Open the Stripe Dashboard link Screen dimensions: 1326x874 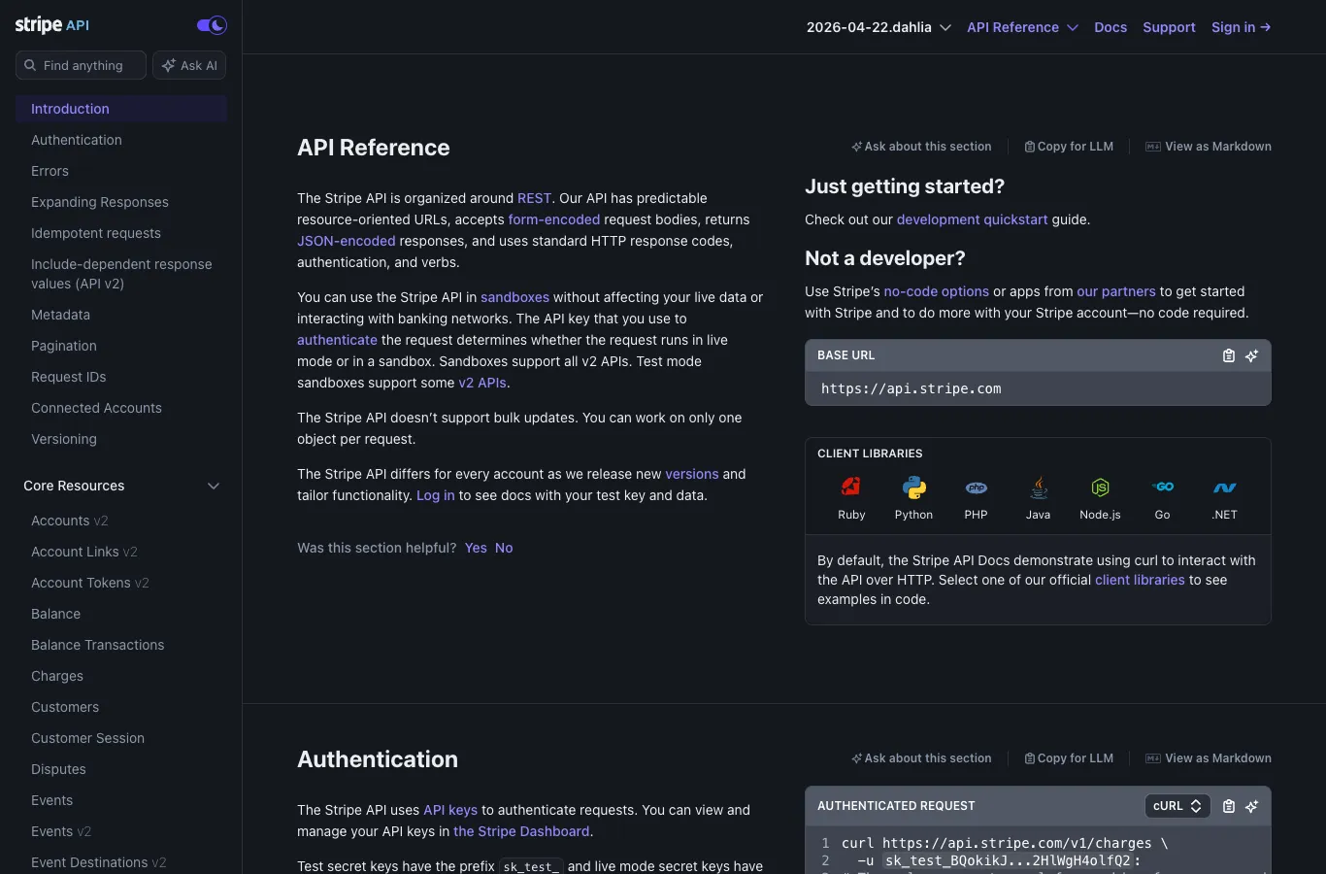click(x=521, y=831)
